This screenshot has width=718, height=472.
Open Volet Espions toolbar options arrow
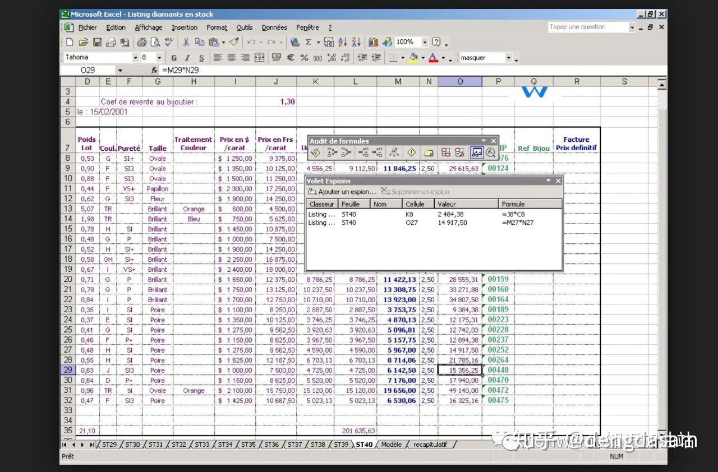pos(549,181)
